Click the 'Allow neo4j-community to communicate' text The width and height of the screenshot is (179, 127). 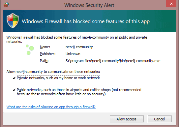[53, 72]
